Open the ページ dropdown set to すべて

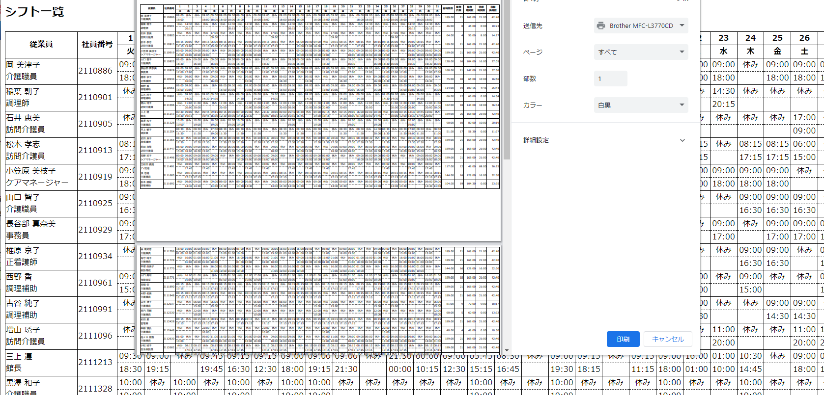(641, 52)
